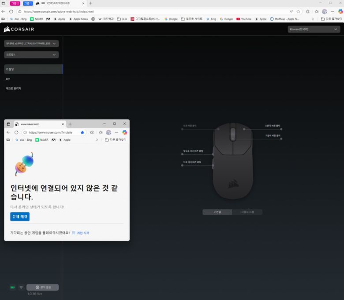Add corsair.com page to favorites
This screenshot has width=344, height=300.
pyautogui.click(x=299, y=11)
